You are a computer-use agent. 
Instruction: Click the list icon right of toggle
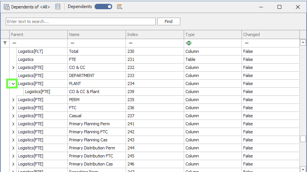tap(119, 7)
